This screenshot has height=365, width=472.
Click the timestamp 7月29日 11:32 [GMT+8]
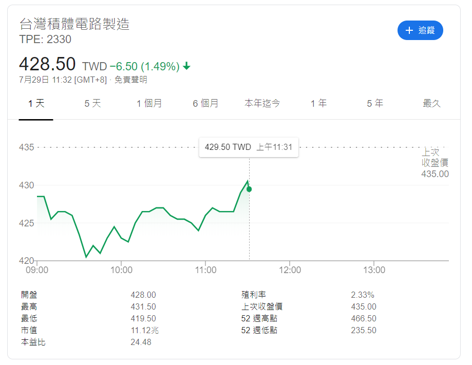63,80
